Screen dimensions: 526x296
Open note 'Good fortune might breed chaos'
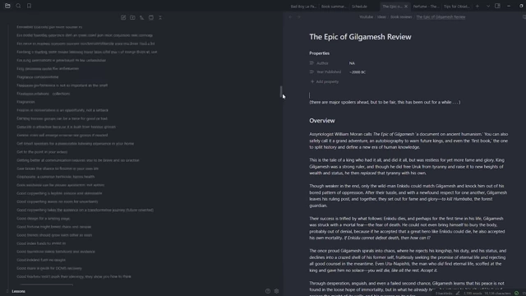tap(53, 227)
